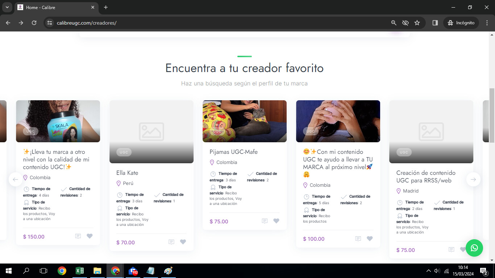
Task: Click UGC badge on Ella Kate image
Action: [x=124, y=152]
